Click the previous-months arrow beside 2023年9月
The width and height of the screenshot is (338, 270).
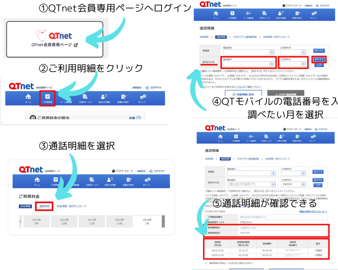[20, 221]
